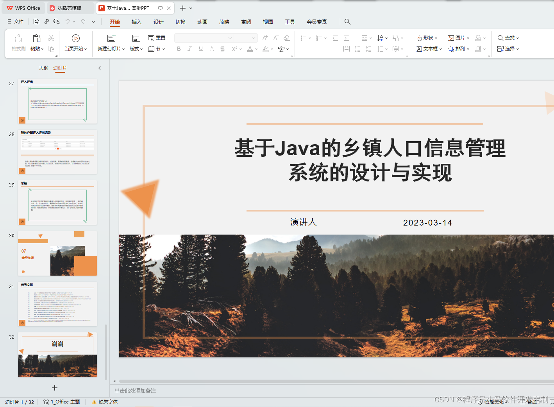This screenshot has width=554, height=407.
Task: Toggle bold formatting
Action: click(179, 48)
